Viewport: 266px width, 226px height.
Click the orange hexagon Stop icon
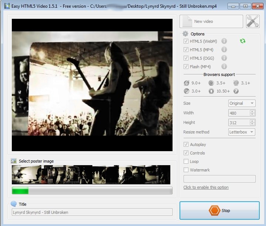[214, 211]
